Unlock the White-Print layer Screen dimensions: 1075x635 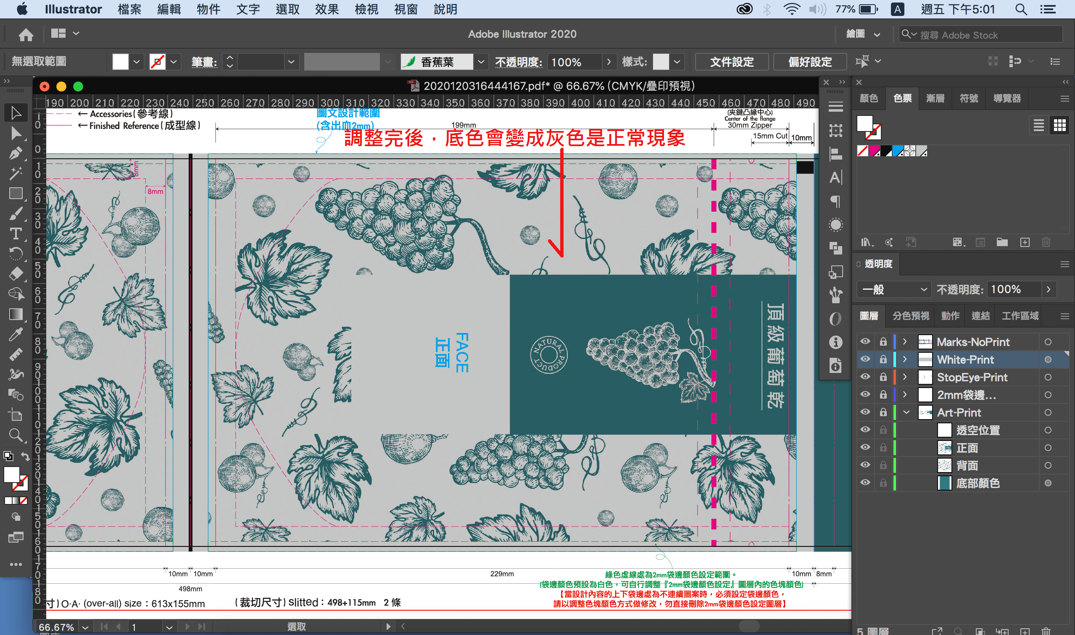click(883, 359)
